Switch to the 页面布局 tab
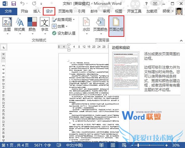Screen dimensions: 185x148 coord(65,11)
